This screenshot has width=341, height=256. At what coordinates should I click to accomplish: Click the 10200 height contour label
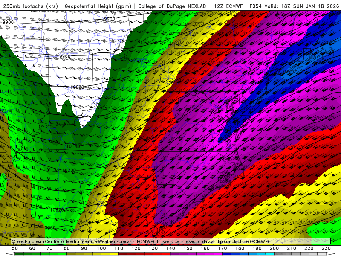(69, 170)
